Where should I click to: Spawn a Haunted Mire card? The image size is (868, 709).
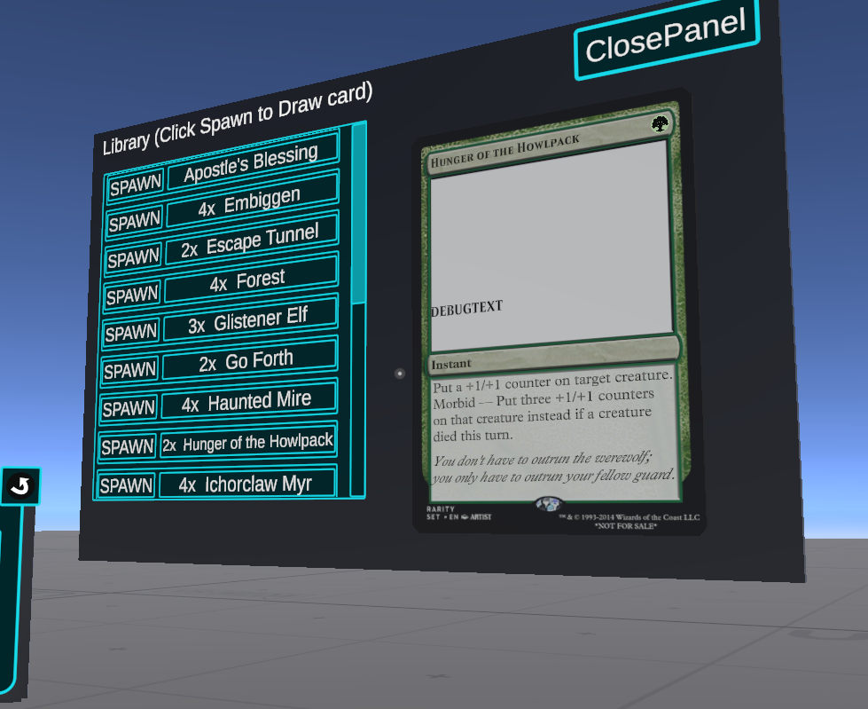(129, 409)
